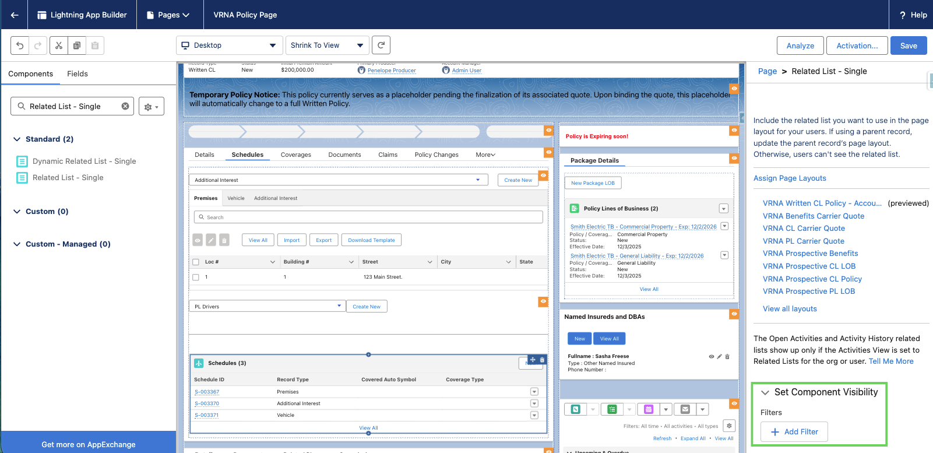Select the Vehicle sub-tab
The width and height of the screenshot is (933, 453).
[236, 198]
